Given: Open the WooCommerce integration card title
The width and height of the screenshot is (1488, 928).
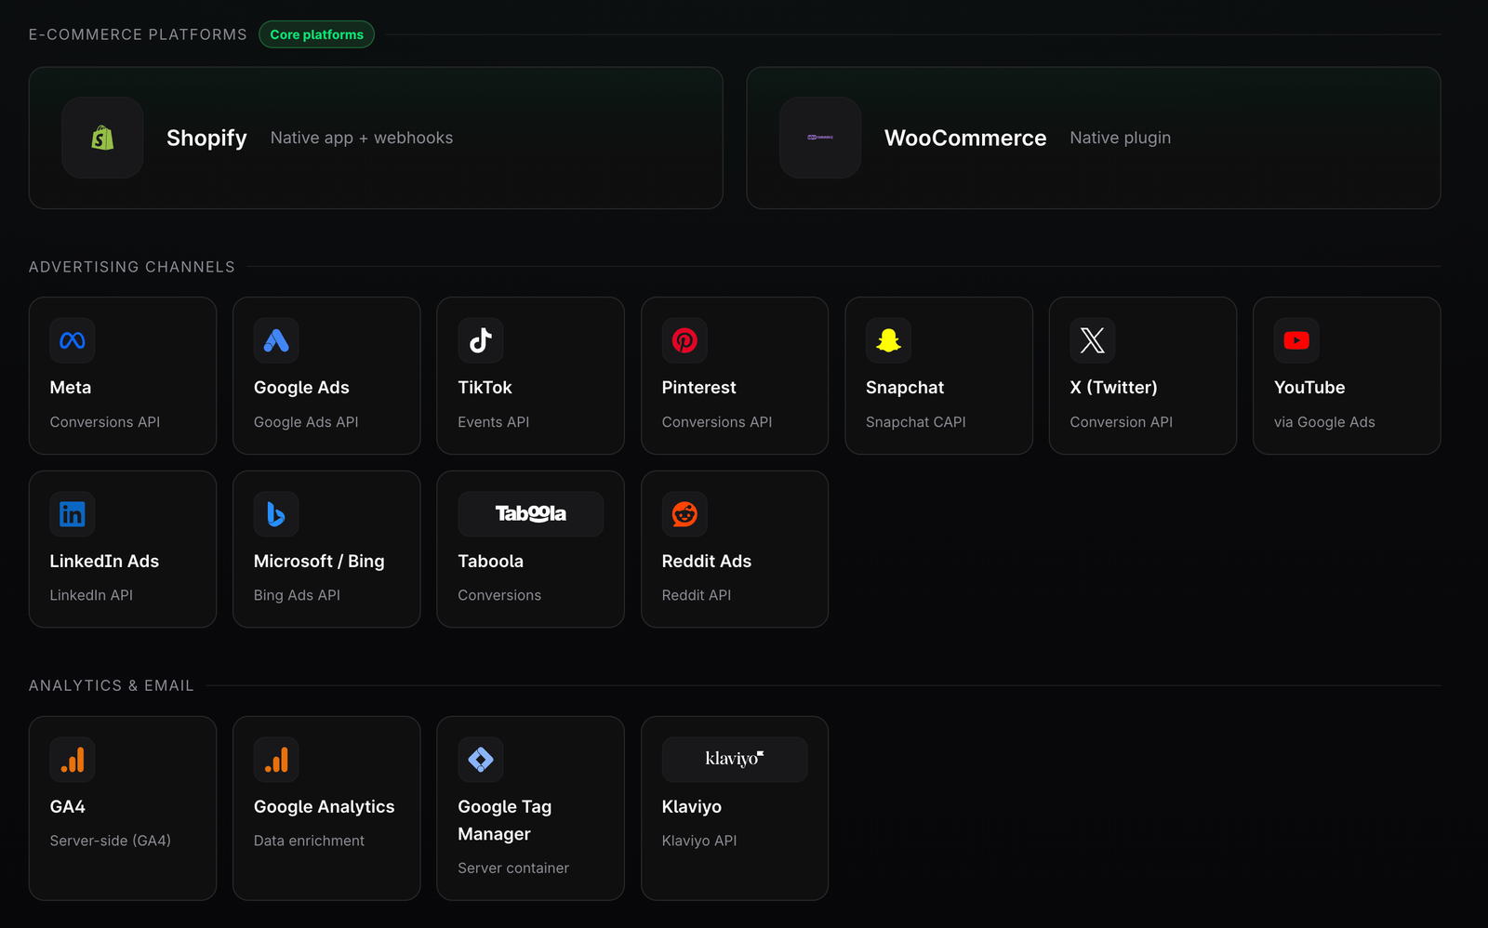Looking at the screenshot, I should click(965, 138).
